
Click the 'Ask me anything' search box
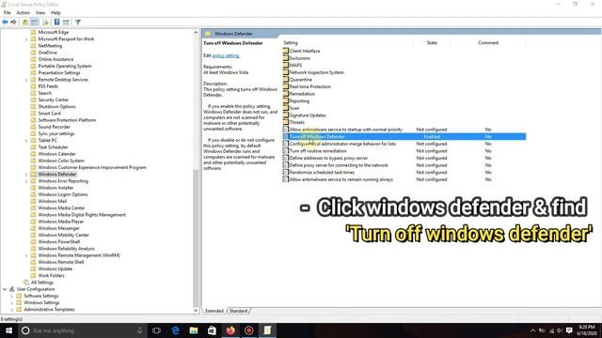tap(83, 330)
